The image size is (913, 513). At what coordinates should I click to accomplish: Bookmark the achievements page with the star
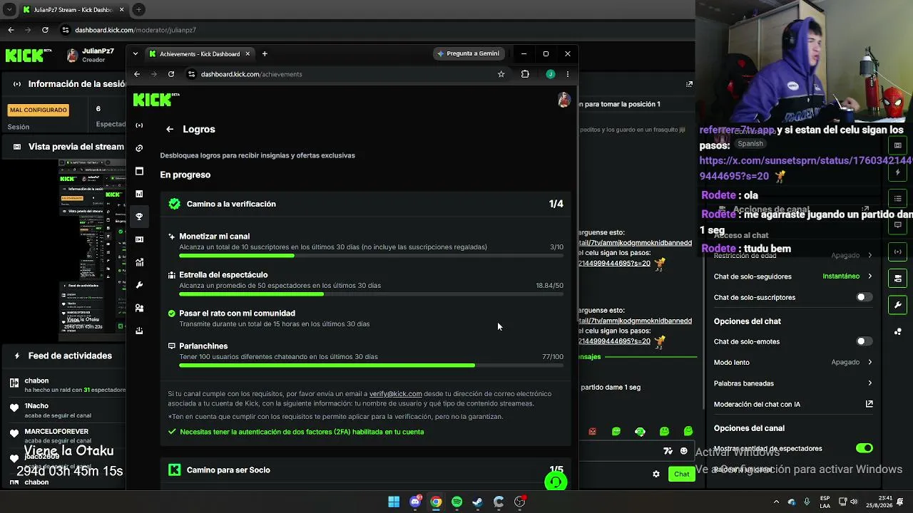click(x=501, y=74)
